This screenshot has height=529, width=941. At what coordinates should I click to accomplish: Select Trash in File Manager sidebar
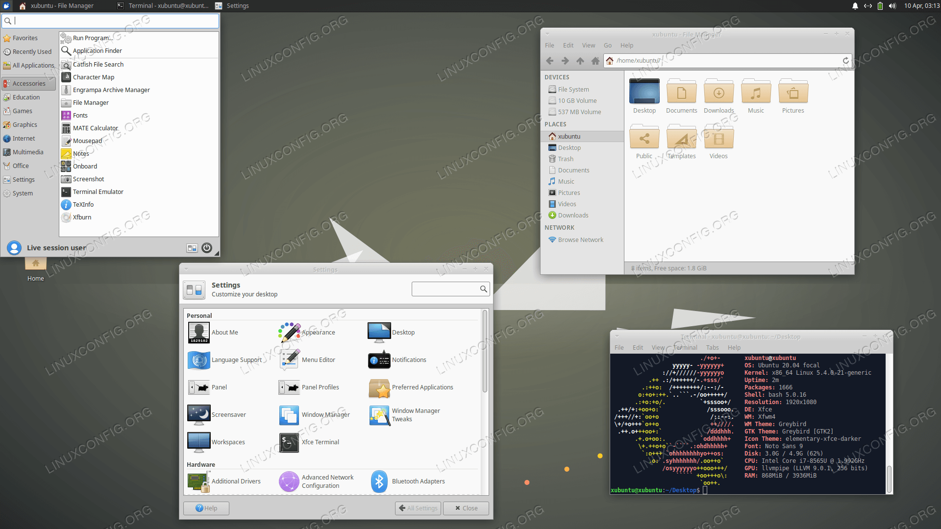(582, 159)
